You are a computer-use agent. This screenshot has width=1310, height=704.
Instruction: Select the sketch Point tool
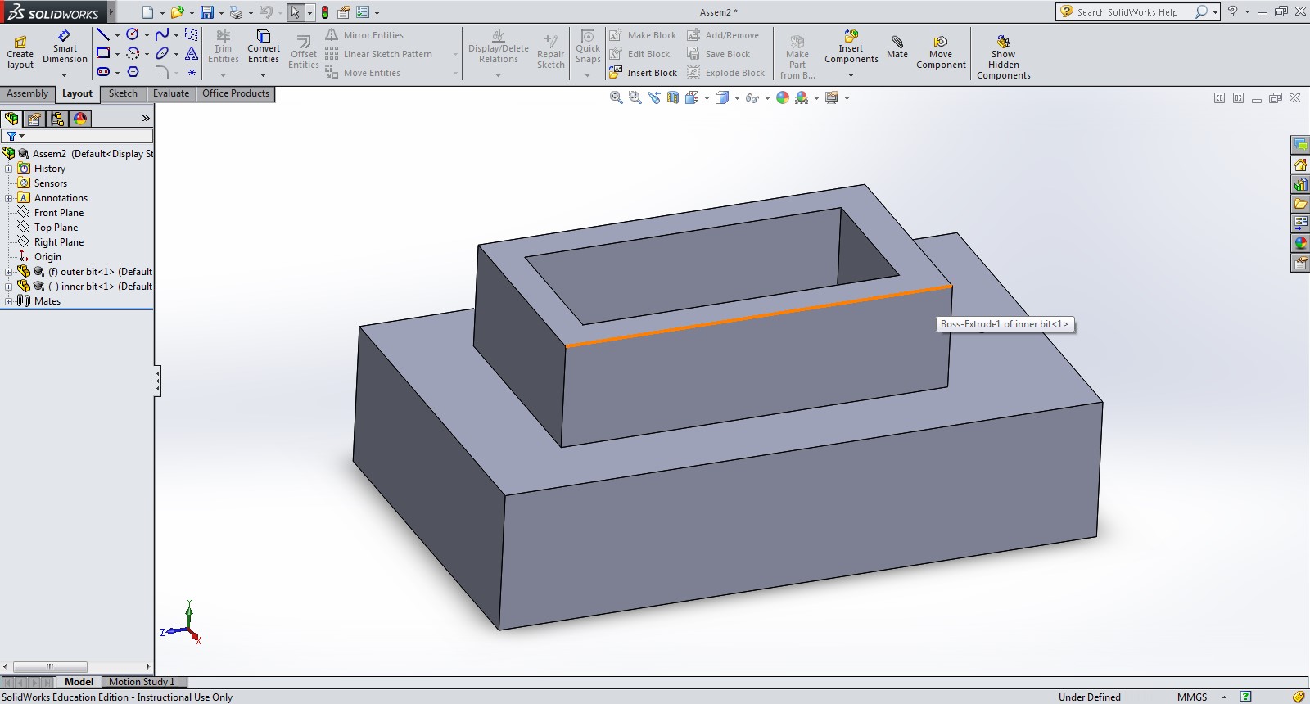tap(192, 72)
